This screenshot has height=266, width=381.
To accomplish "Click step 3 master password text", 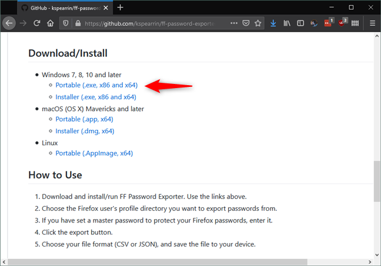I will pos(157,220).
